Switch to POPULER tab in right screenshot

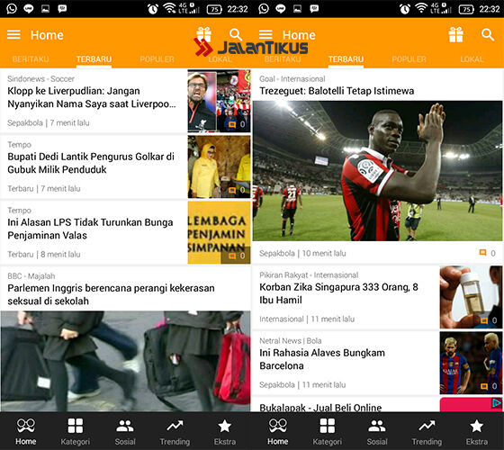click(409, 59)
